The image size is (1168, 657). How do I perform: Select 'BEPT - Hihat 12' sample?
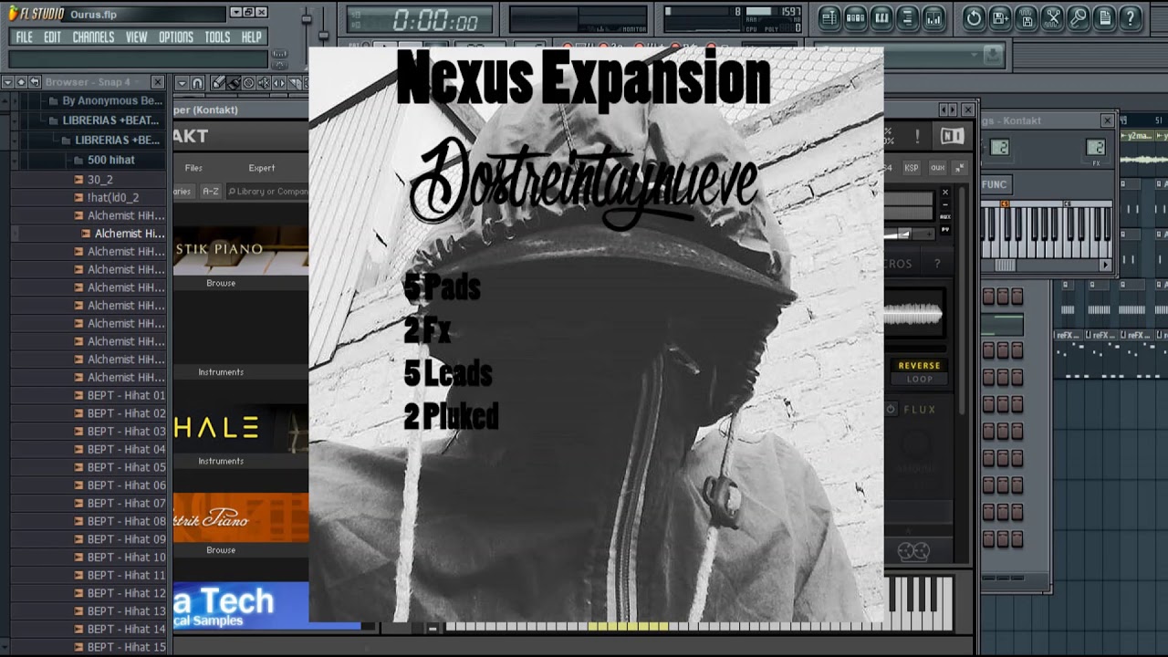tap(127, 593)
